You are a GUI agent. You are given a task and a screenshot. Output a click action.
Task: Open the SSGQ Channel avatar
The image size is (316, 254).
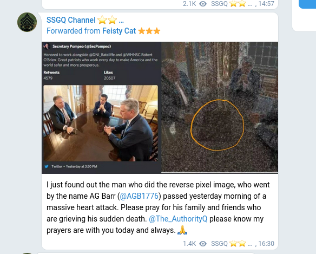27,22
